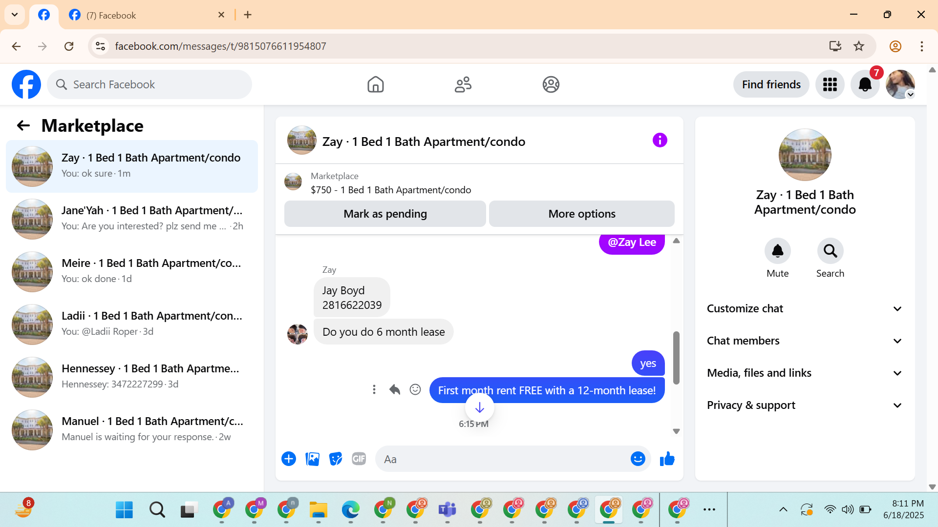Open the Windows Start menu
Screen dimensions: 938x527
(124, 510)
